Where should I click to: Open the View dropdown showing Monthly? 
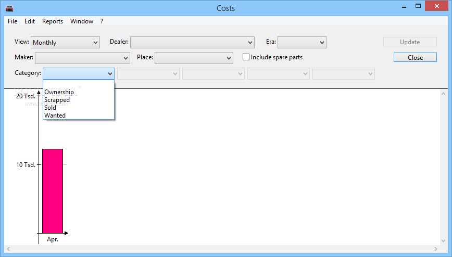(66, 42)
